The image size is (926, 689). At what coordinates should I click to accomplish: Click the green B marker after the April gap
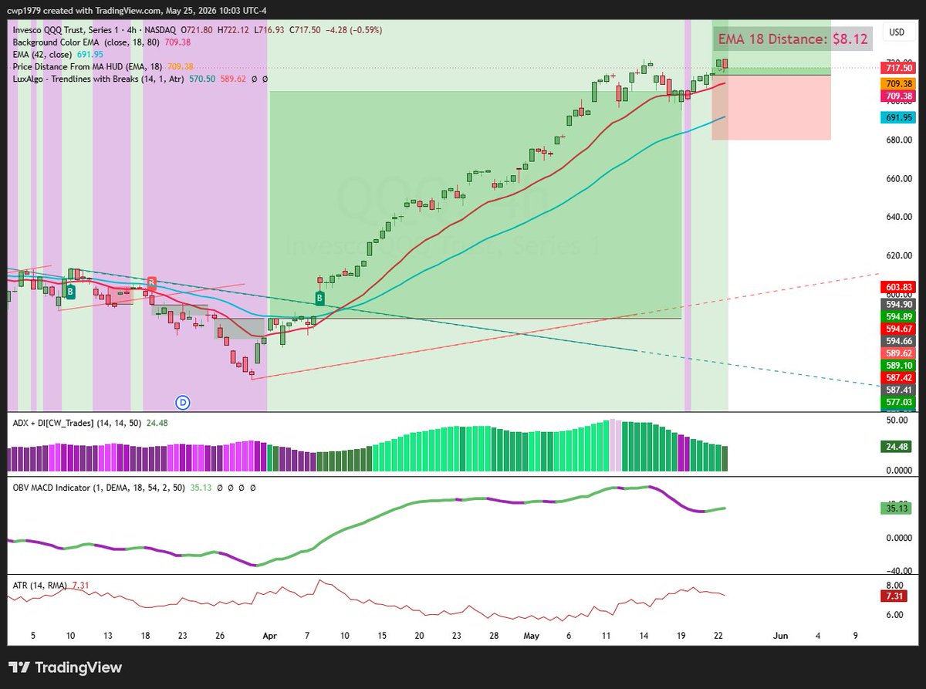coord(319,298)
